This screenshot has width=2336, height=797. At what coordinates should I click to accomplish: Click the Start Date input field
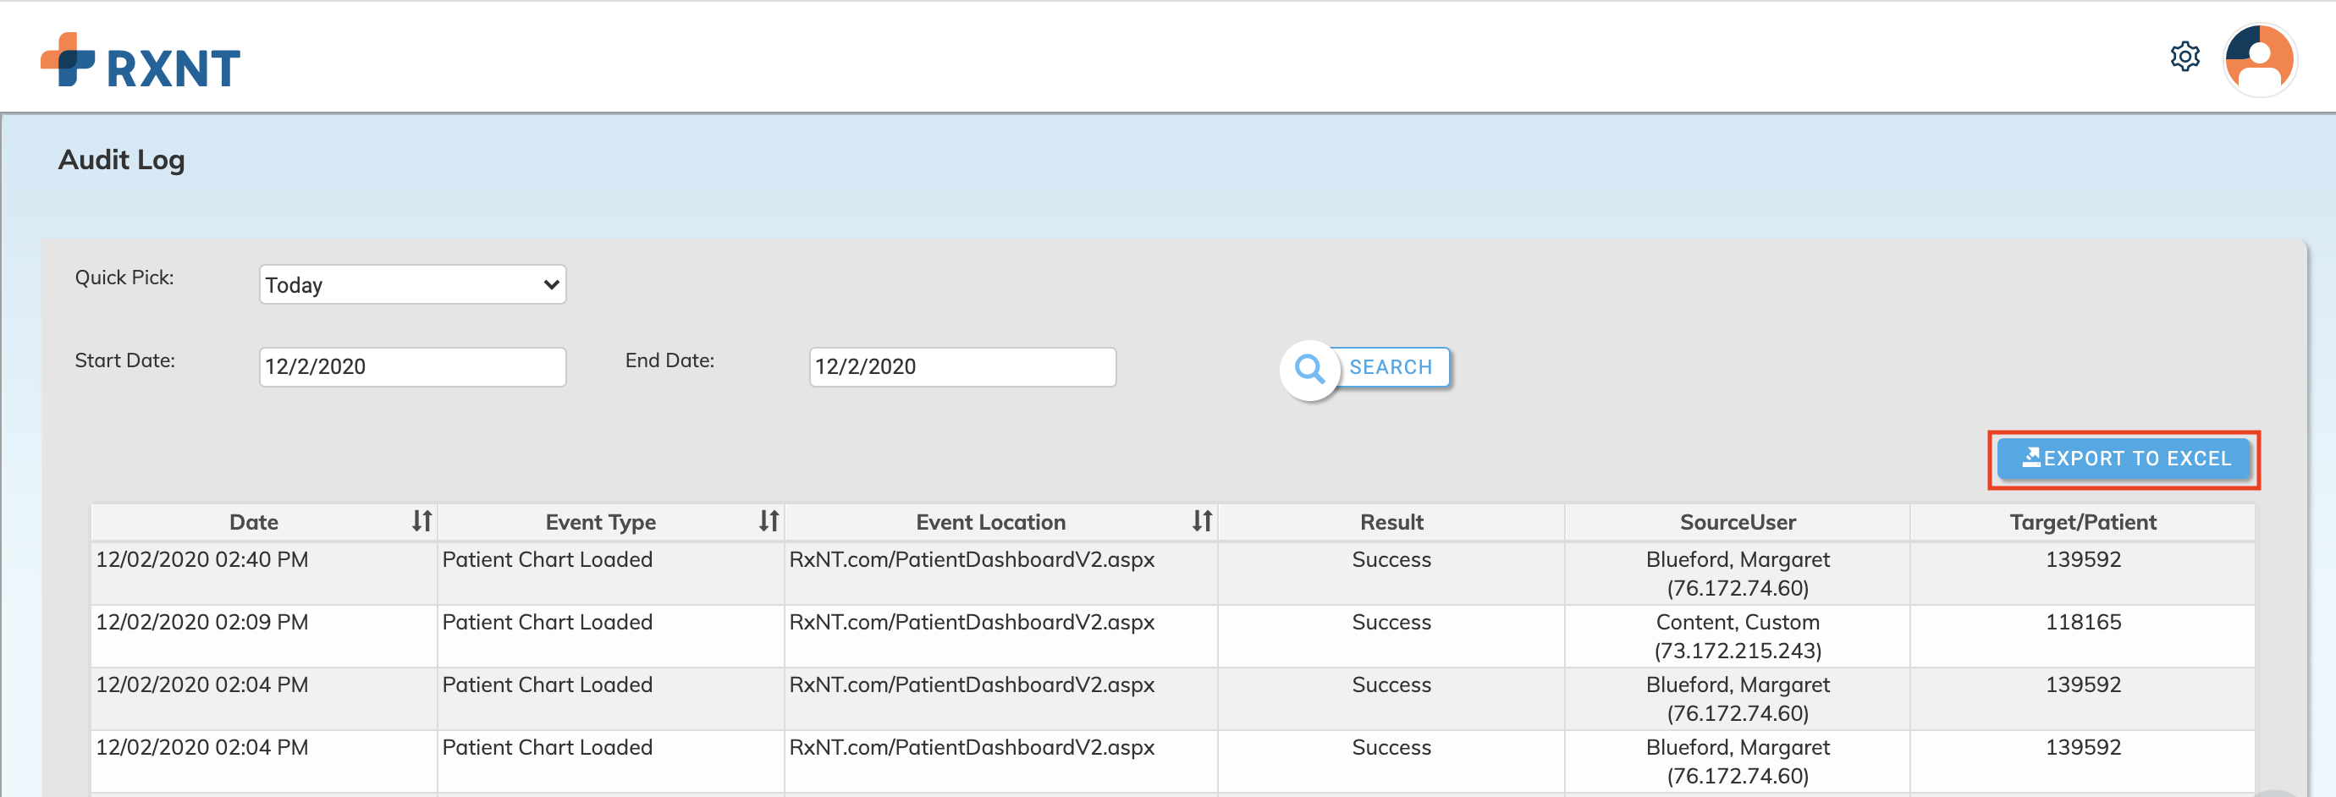pyautogui.click(x=413, y=367)
